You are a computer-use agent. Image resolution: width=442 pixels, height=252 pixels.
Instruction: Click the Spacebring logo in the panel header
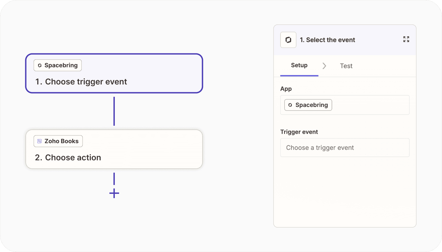pos(288,40)
